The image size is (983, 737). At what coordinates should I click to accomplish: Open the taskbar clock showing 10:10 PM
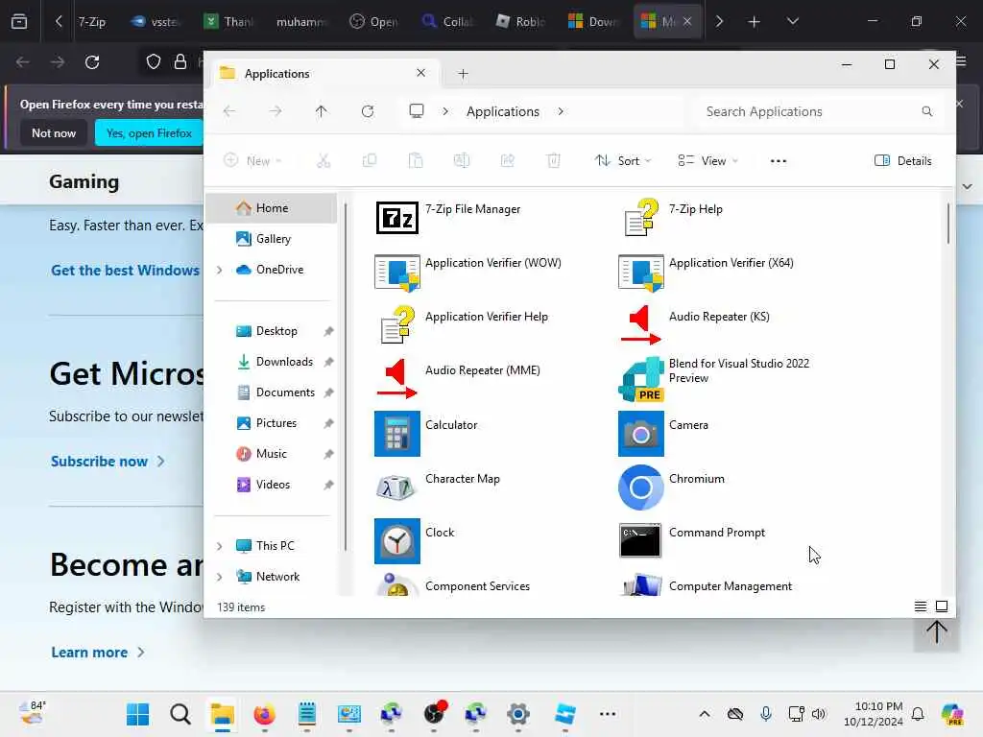click(x=873, y=714)
